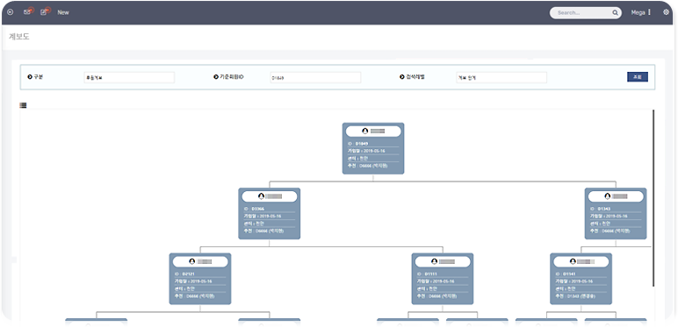Click the 구분 field in filter bar
This screenshot has width=678, height=327.
click(x=129, y=78)
